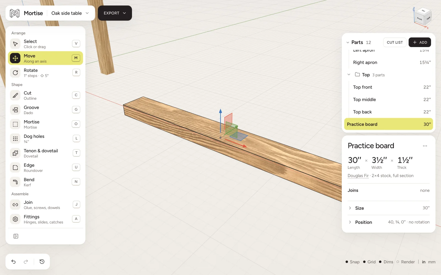
Task: Collapse the tools sidebar panel
Action: [x=16, y=236]
